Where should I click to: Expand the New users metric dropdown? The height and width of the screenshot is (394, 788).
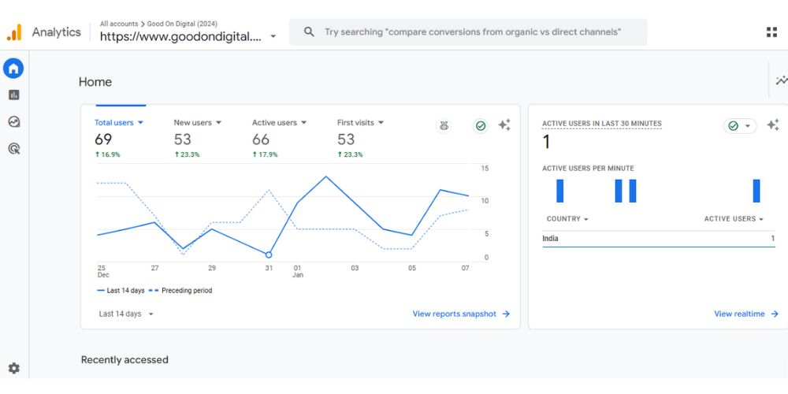pyautogui.click(x=218, y=123)
